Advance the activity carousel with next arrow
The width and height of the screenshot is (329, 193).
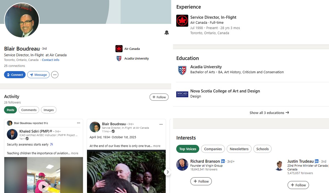[x=167, y=172]
